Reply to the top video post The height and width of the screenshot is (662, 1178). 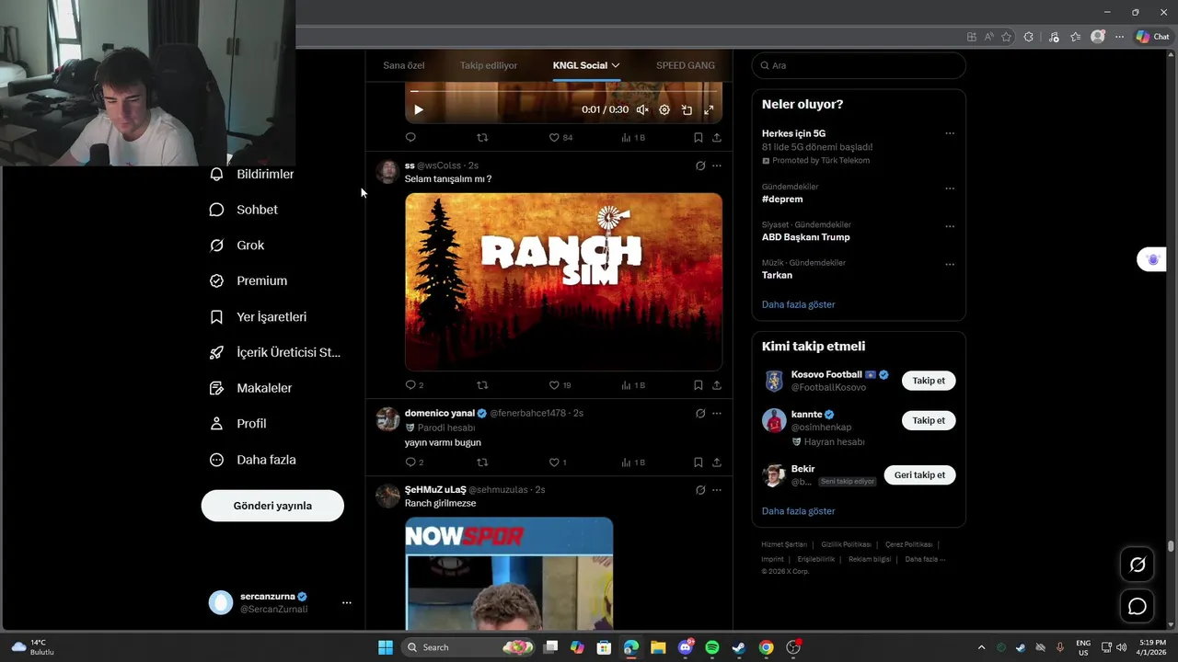click(x=410, y=138)
